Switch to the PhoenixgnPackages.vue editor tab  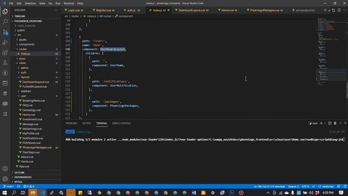(x=265, y=10)
